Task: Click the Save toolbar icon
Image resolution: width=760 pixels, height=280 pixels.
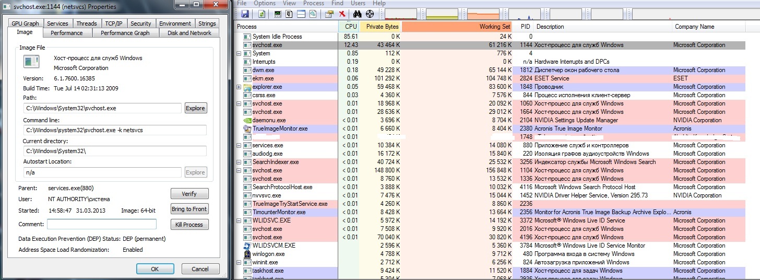Action: click(245, 14)
